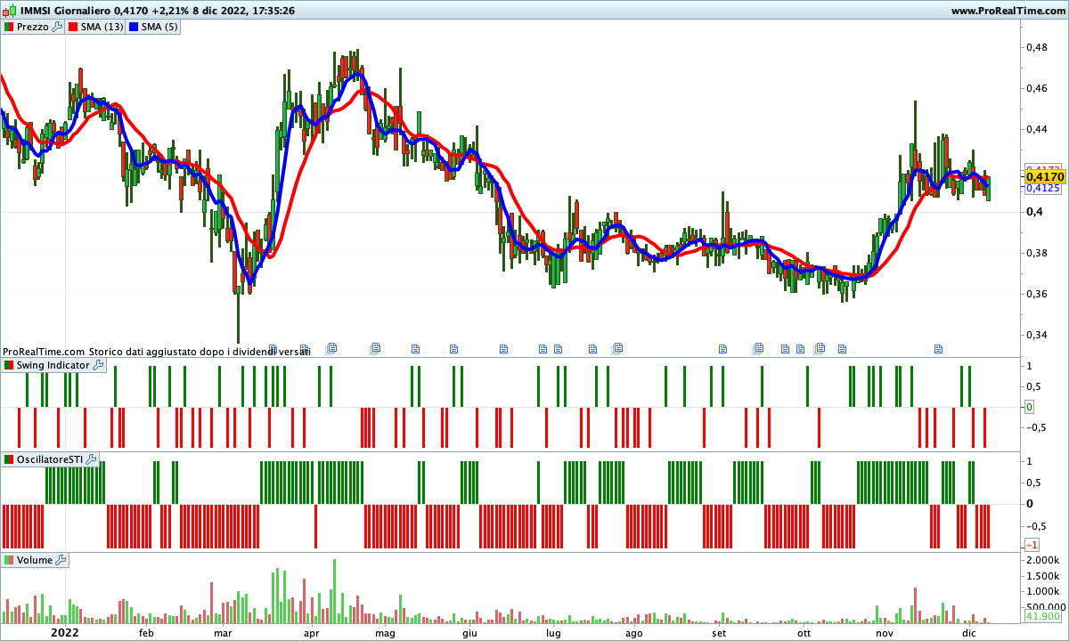
Task: Click the color icon beside Volume label
Action: point(9,560)
